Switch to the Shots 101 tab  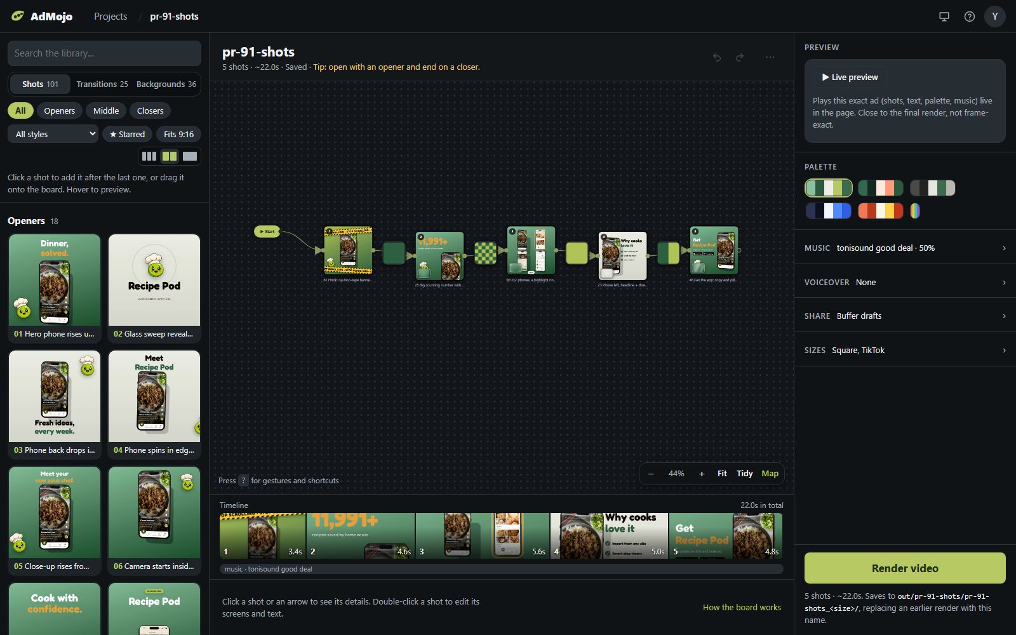click(x=39, y=84)
